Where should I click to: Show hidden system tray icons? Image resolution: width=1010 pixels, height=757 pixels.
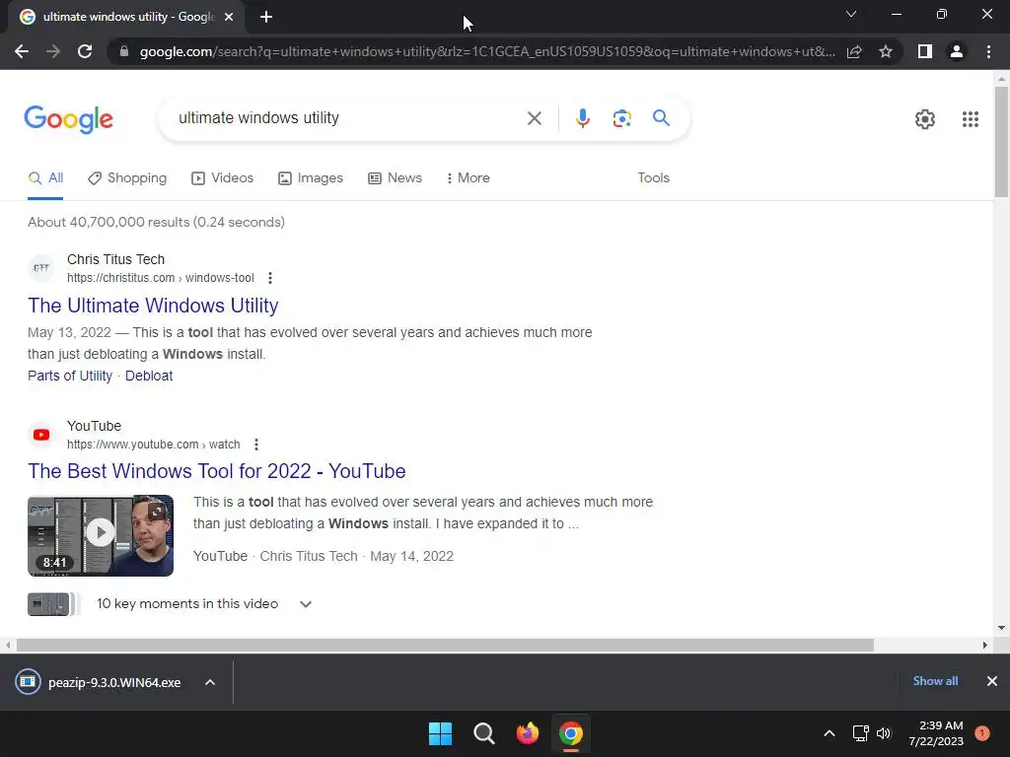[830, 733]
